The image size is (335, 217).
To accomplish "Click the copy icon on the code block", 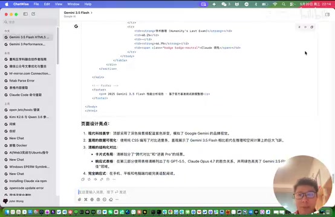I will (311, 27).
